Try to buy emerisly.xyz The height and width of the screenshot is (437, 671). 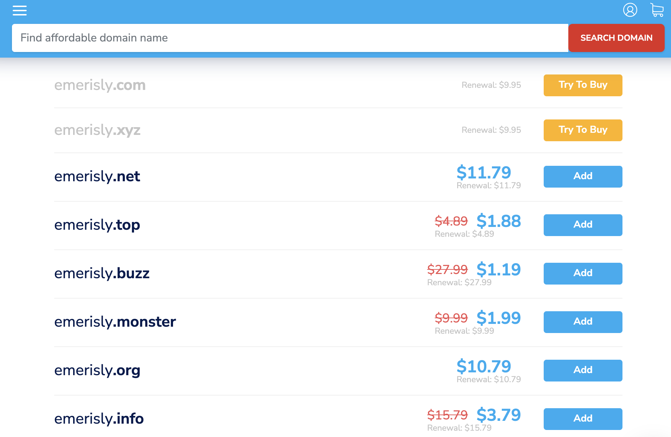coord(583,130)
